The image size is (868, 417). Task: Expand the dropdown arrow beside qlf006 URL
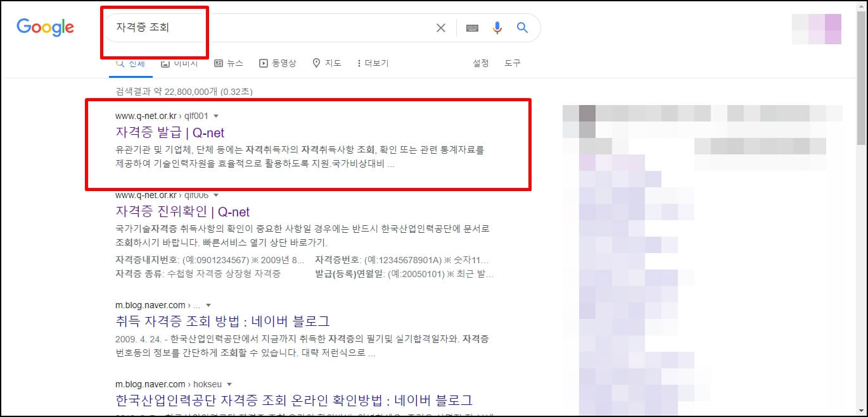(x=216, y=195)
